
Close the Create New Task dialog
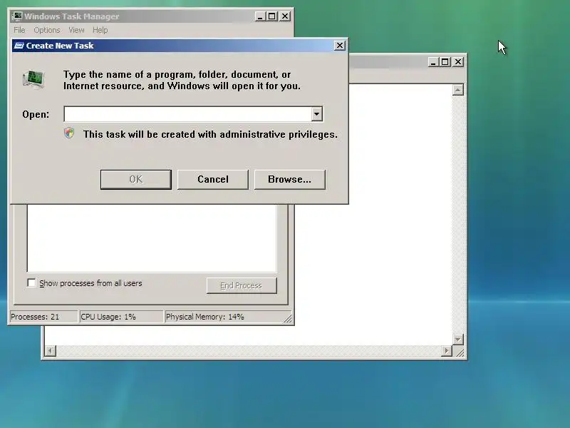click(x=340, y=46)
